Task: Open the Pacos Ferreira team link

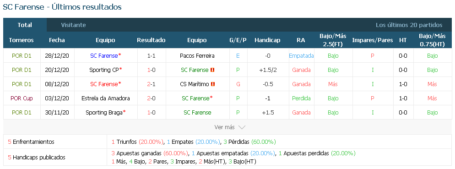Action: [197, 56]
